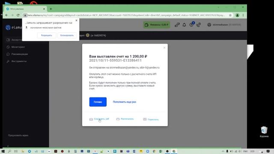This screenshot has height=154, width=274.
Task: Click the phone callback icon
Action: point(199,25)
